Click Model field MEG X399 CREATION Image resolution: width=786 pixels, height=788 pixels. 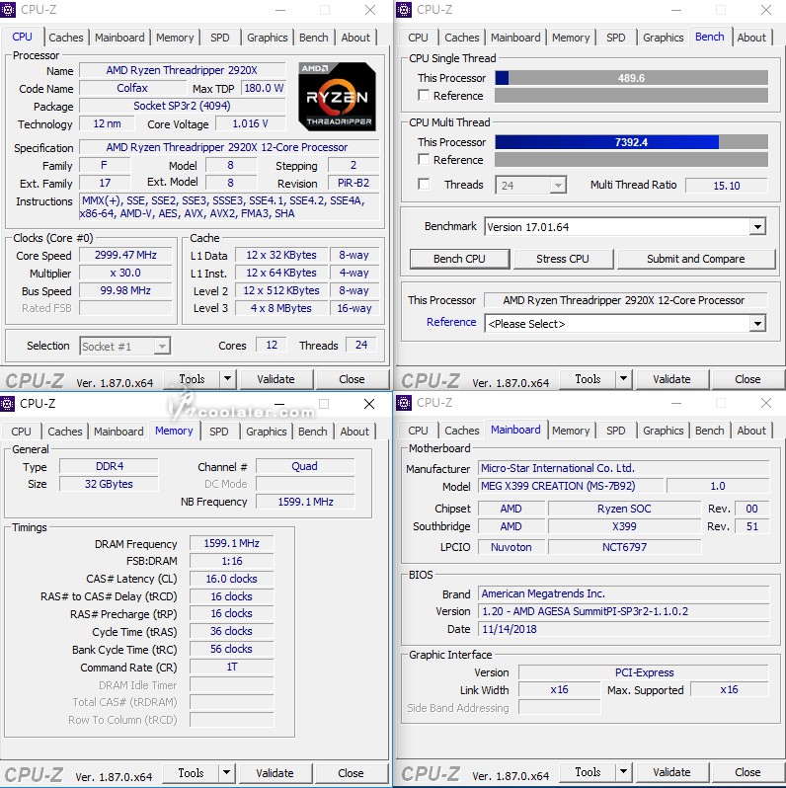[x=571, y=486]
